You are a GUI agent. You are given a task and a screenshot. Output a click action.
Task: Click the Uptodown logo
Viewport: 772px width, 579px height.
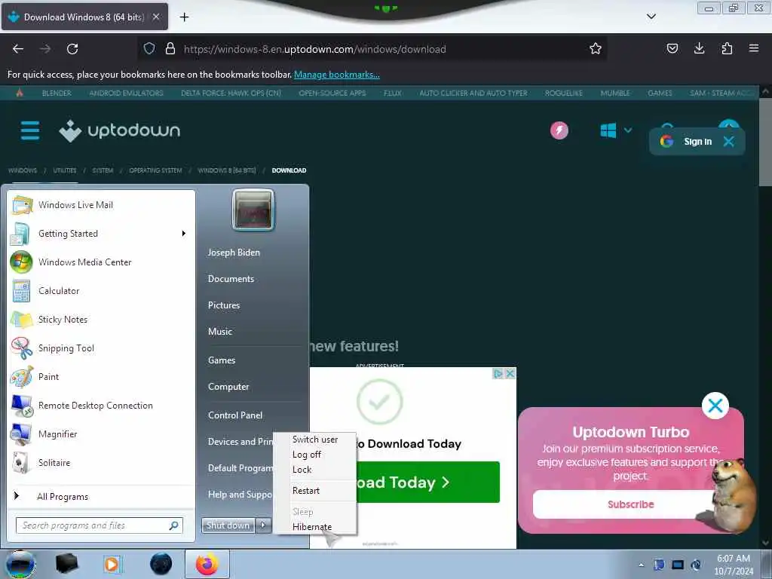(120, 130)
